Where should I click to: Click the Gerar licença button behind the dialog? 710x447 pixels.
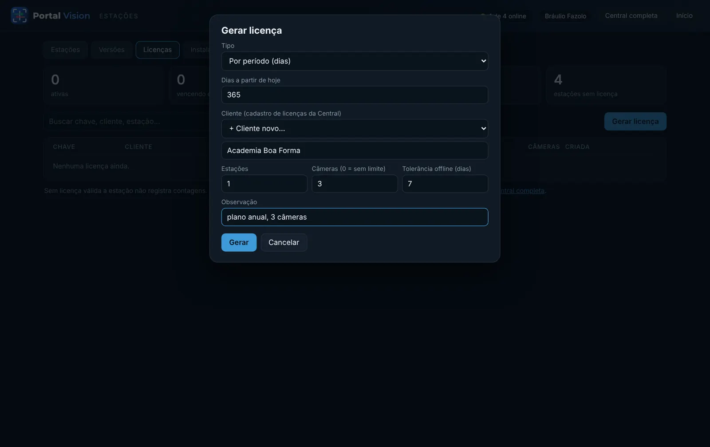click(635, 121)
